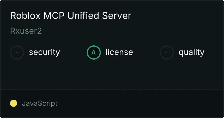Visit author Rxuser2's profile
The width and height of the screenshot is (224, 118).
click(26, 31)
